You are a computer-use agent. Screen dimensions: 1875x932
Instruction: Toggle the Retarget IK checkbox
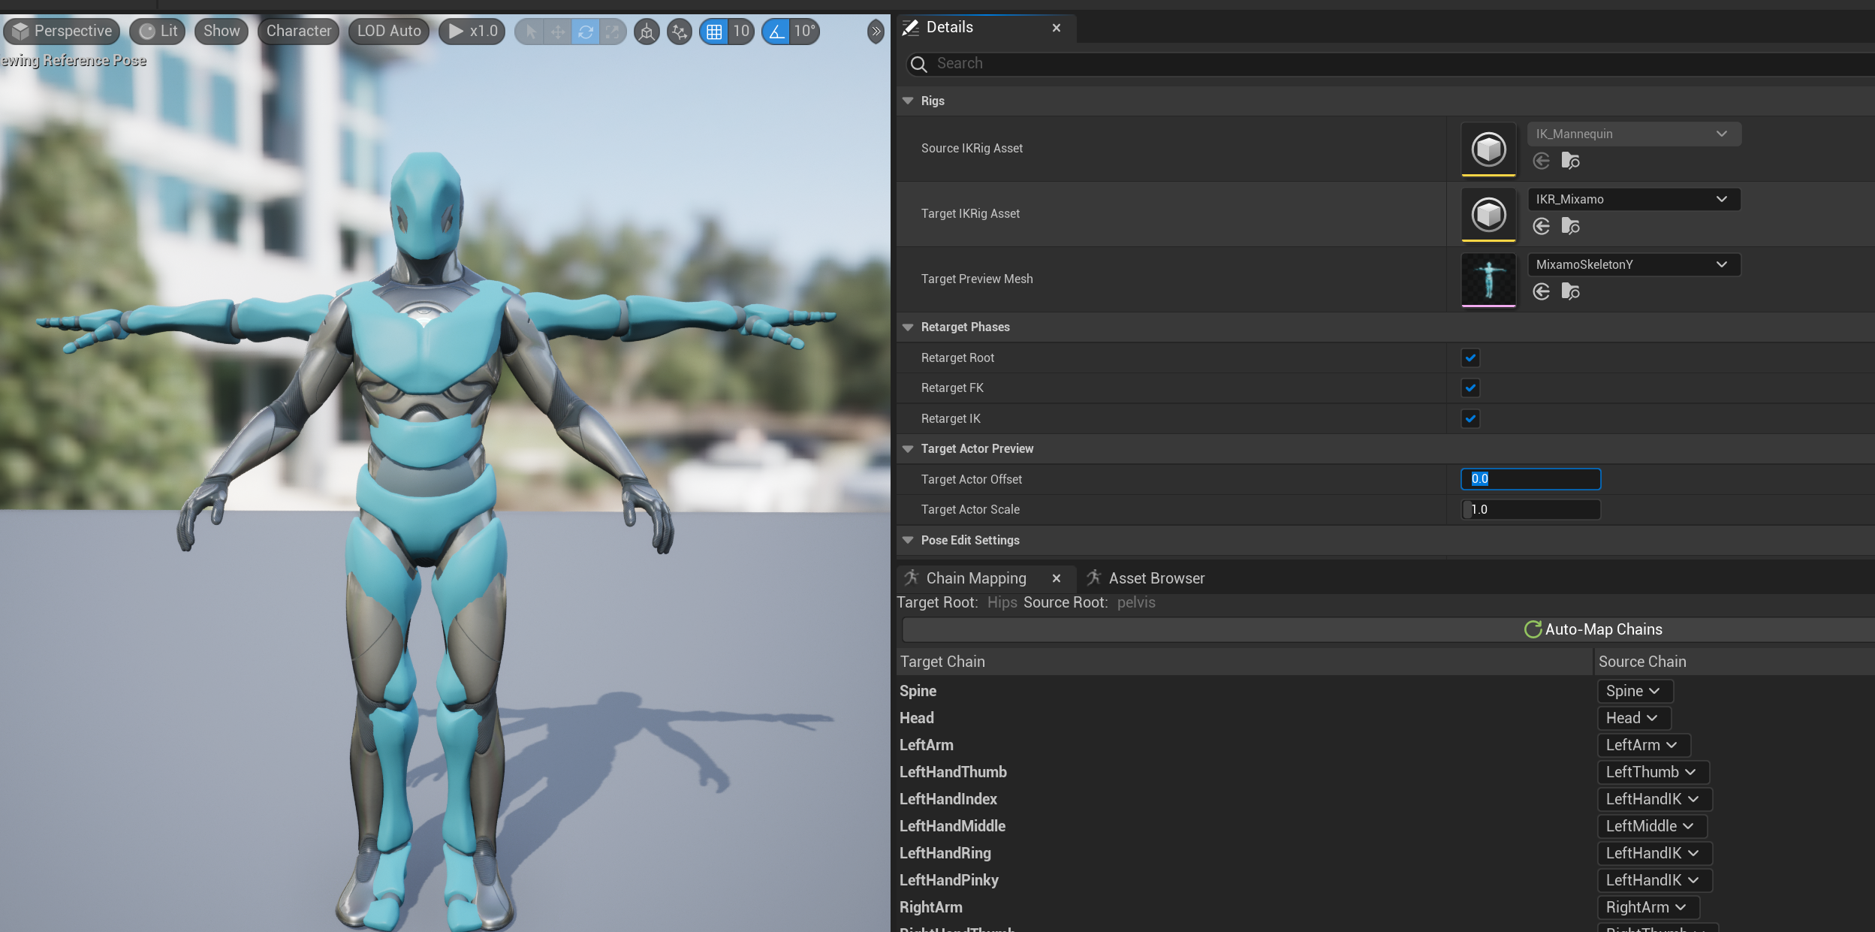pyautogui.click(x=1470, y=418)
